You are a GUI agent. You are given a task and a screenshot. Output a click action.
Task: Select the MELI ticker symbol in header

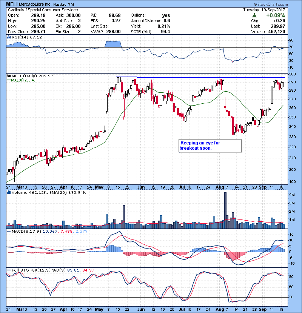[x=12, y=4]
